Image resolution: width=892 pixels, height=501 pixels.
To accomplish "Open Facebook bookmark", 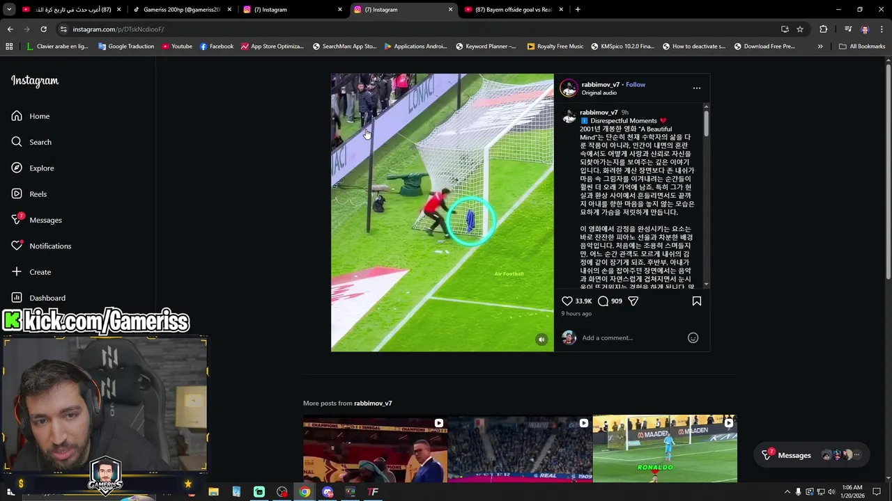I will (217, 47).
